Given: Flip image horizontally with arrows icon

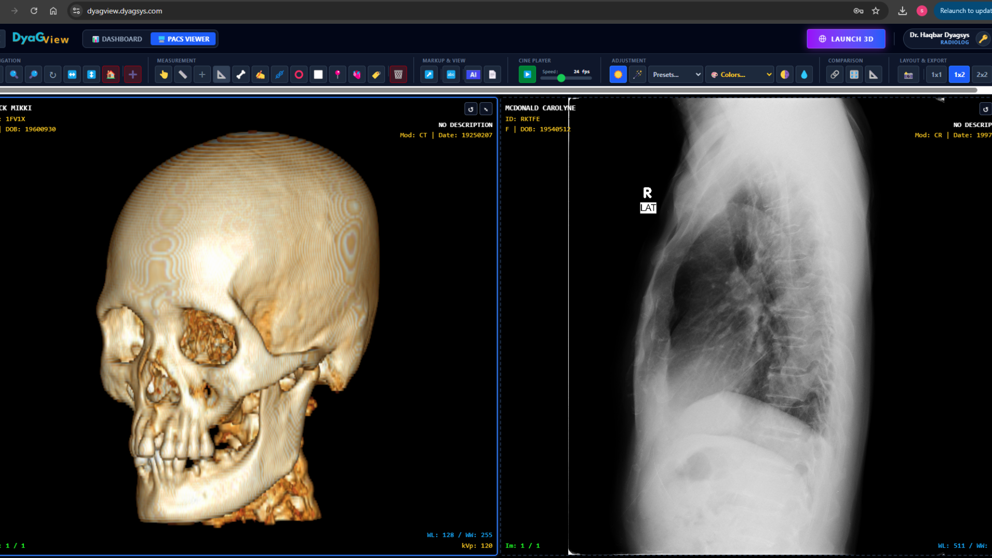Looking at the screenshot, I should [x=72, y=74].
